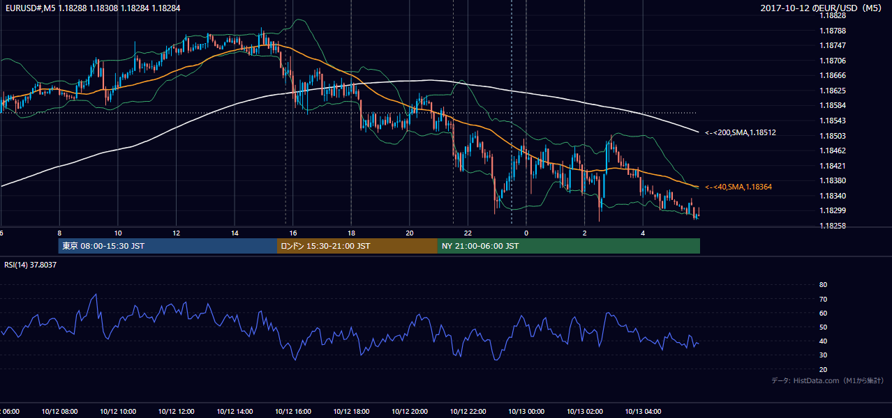This screenshot has height=418, width=892.
Task: Click the RSI 50 level label
Action: pyautogui.click(x=823, y=327)
